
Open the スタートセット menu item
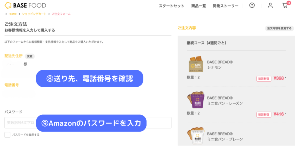[171, 6]
